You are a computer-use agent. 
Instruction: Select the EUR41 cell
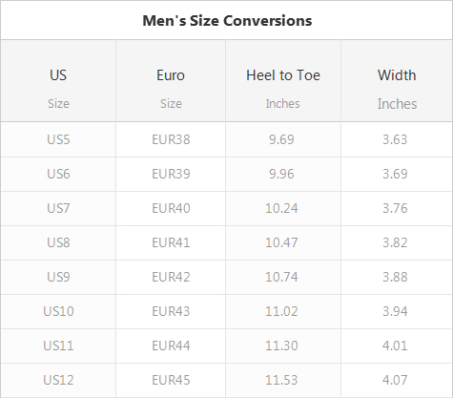[171, 242]
